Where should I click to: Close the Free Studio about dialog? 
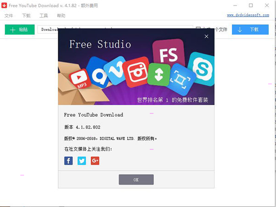(x=207, y=36)
